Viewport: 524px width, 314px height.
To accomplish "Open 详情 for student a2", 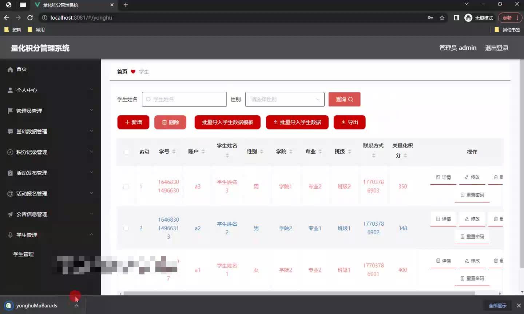I will 443,219.
